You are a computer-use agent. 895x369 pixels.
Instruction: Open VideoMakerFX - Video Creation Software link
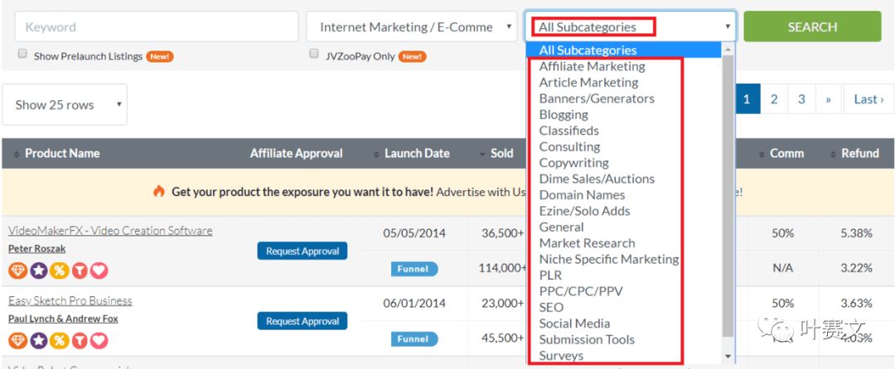point(110,231)
